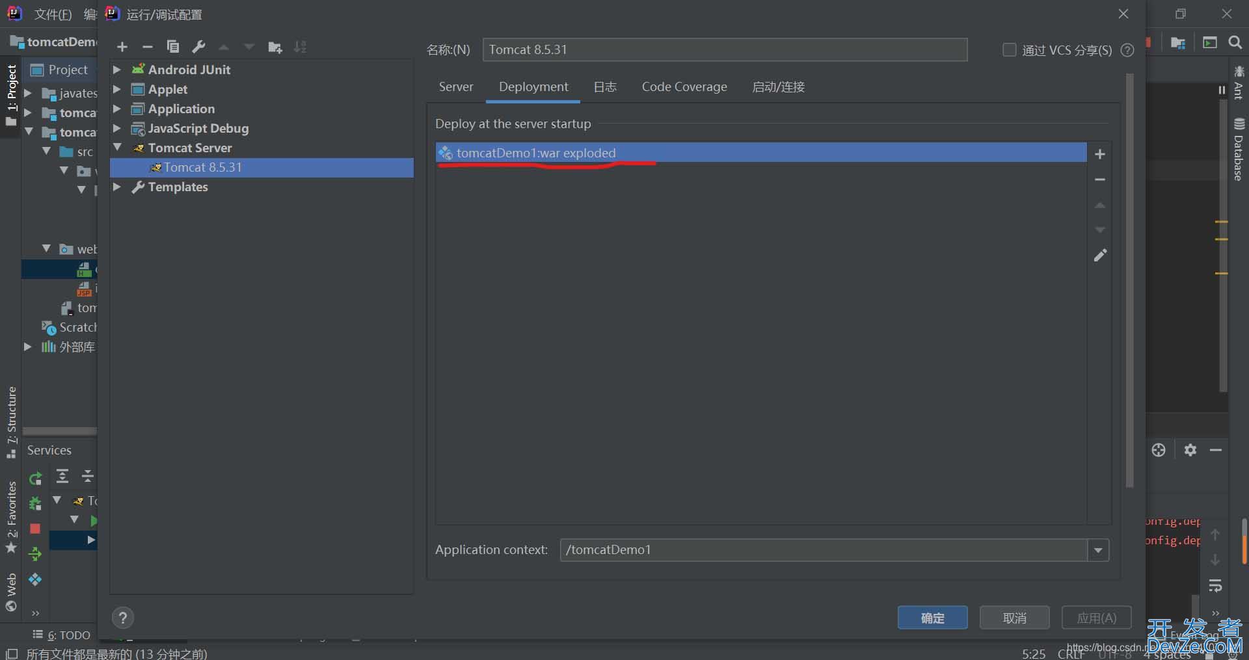Remove the selected deployment artifact
This screenshot has width=1249, height=660.
(x=1099, y=179)
